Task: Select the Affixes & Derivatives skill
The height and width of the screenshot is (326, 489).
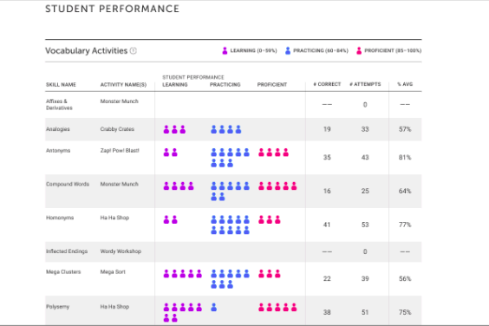Action: pos(59,105)
